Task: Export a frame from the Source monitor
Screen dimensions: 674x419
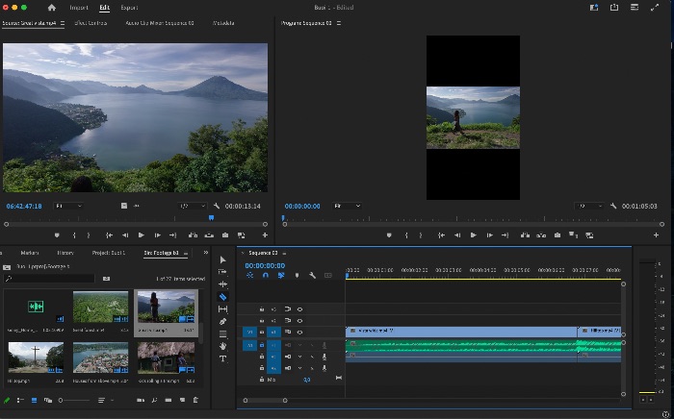Action: point(224,235)
